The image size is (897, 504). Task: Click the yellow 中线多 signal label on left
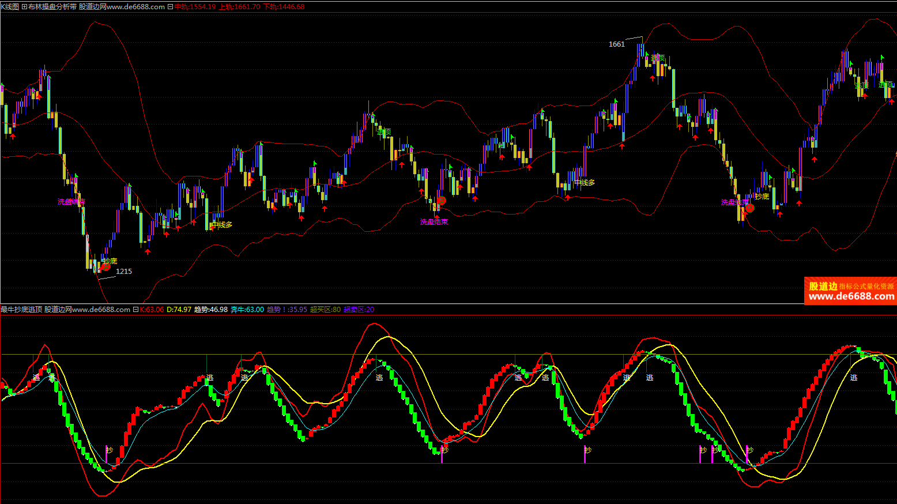[222, 225]
